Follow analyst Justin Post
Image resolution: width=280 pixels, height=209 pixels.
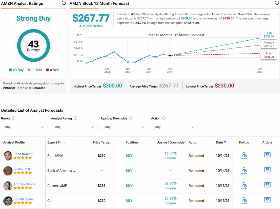(x=244, y=171)
